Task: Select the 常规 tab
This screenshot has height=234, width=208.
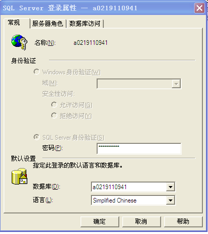Action: pos(14,23)
